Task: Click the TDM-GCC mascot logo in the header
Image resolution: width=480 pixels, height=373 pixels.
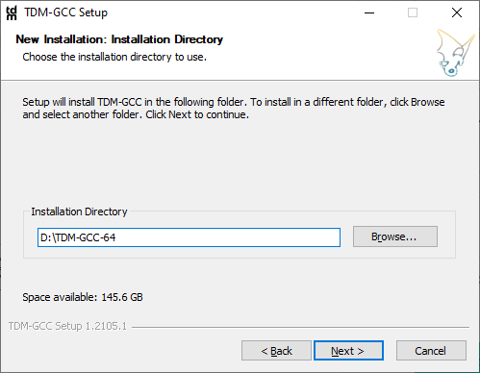Action: (x=455, y=53)
